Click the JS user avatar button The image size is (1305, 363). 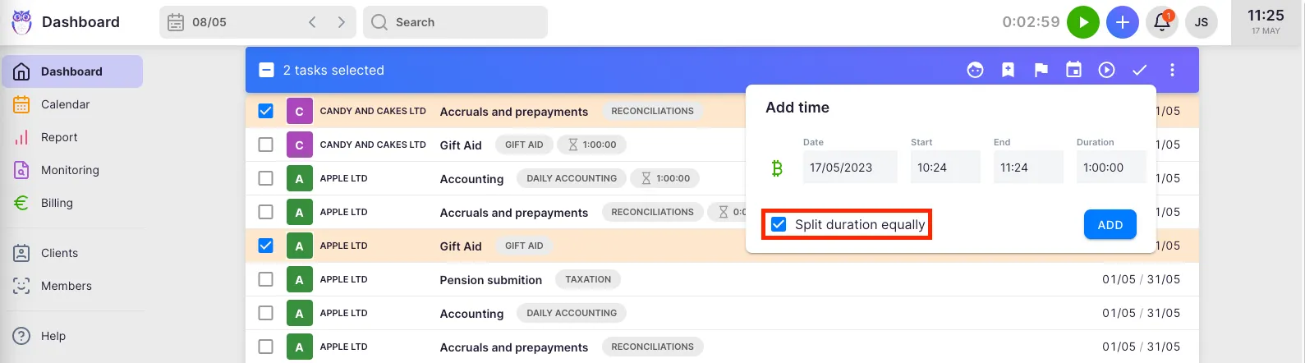pyautogui.click(x=1201, y=22)
